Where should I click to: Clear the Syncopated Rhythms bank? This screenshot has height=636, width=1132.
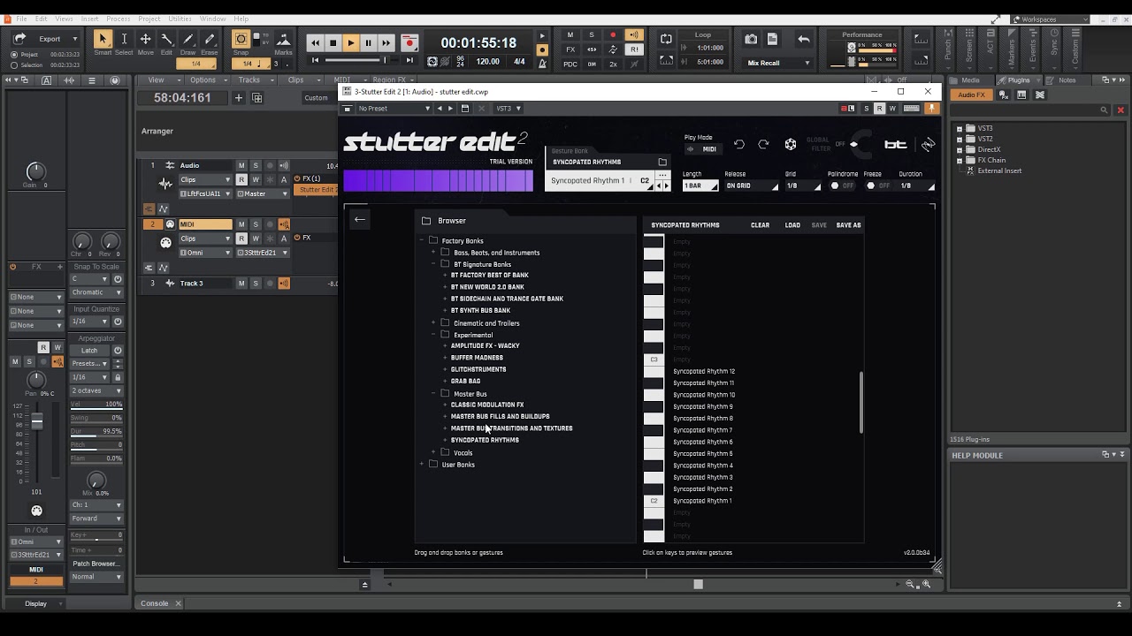coord(760,225)
